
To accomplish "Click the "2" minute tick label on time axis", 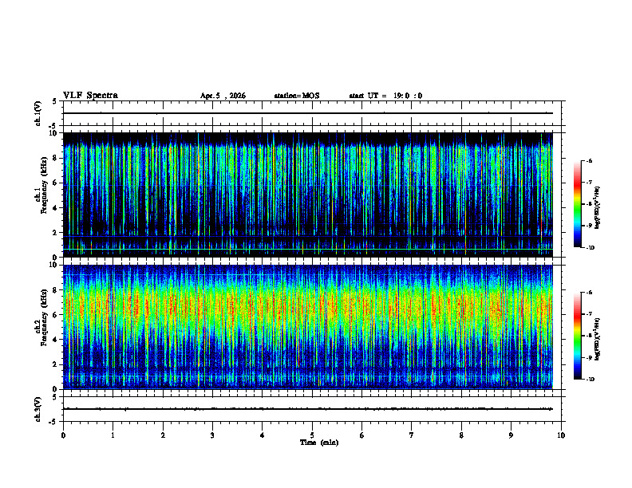I will click(x=163, y=435).
